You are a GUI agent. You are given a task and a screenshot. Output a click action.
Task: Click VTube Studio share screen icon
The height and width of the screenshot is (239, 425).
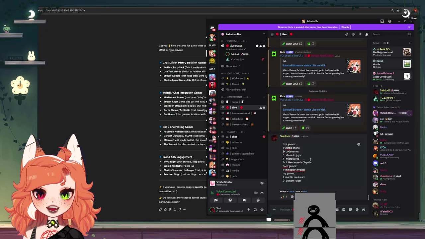(262, 183)
